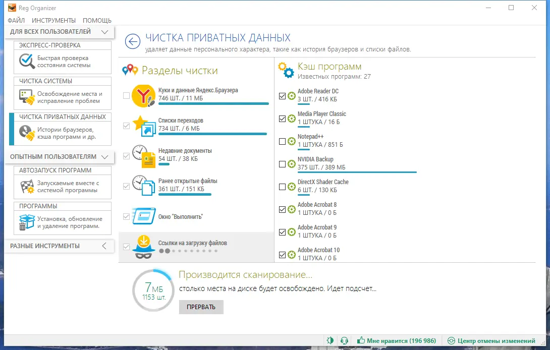Click the recent documents clock icon
550x350 pixels.
coord(144,156)
